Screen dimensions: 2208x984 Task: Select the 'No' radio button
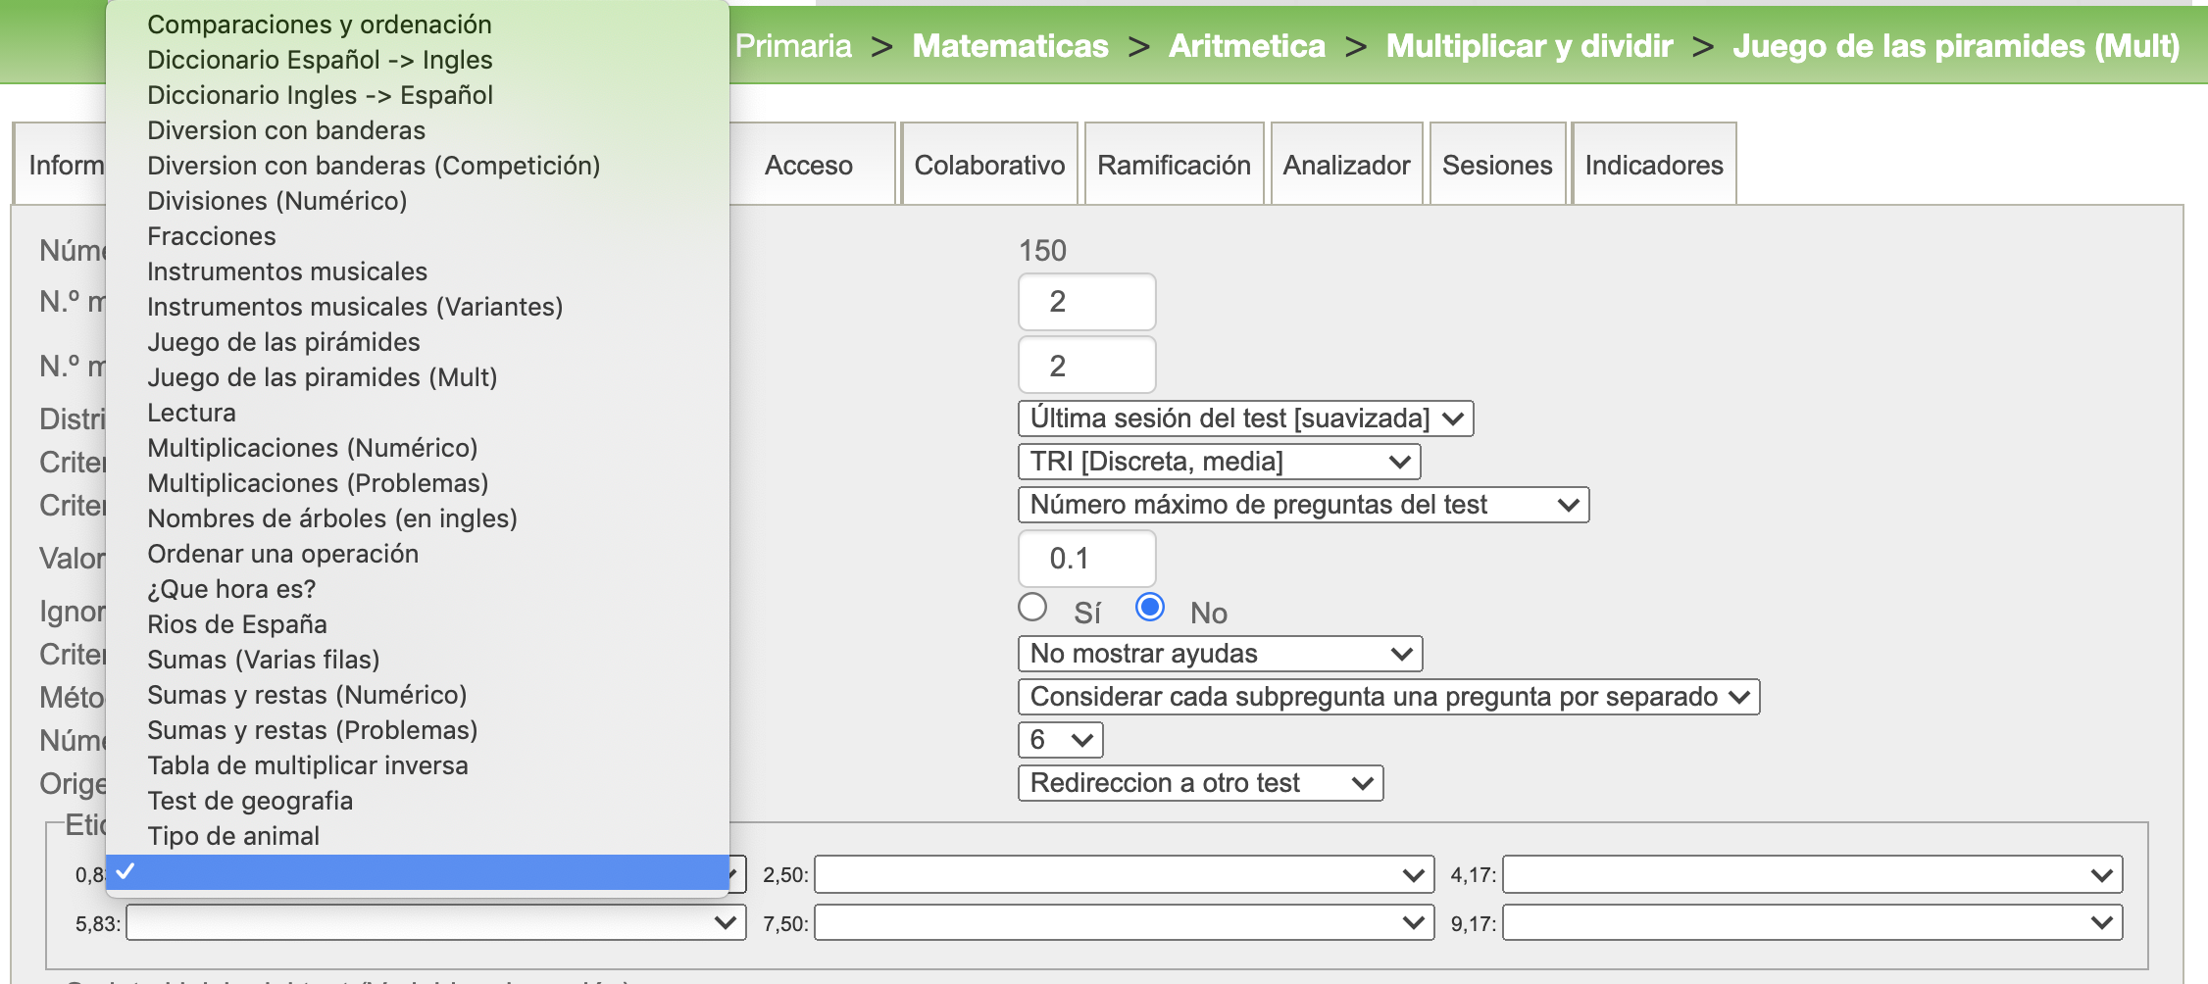1150,609
